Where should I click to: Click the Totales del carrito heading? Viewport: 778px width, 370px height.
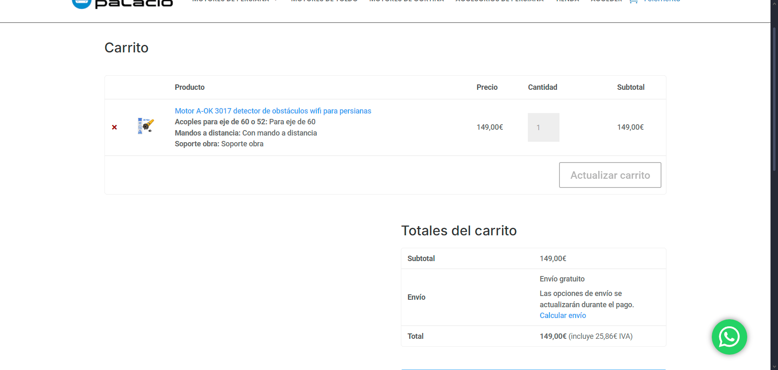(459, 231)
